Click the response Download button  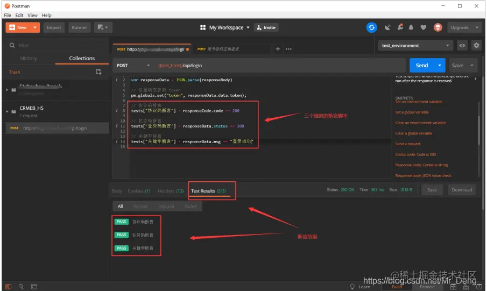pos(462,190)
